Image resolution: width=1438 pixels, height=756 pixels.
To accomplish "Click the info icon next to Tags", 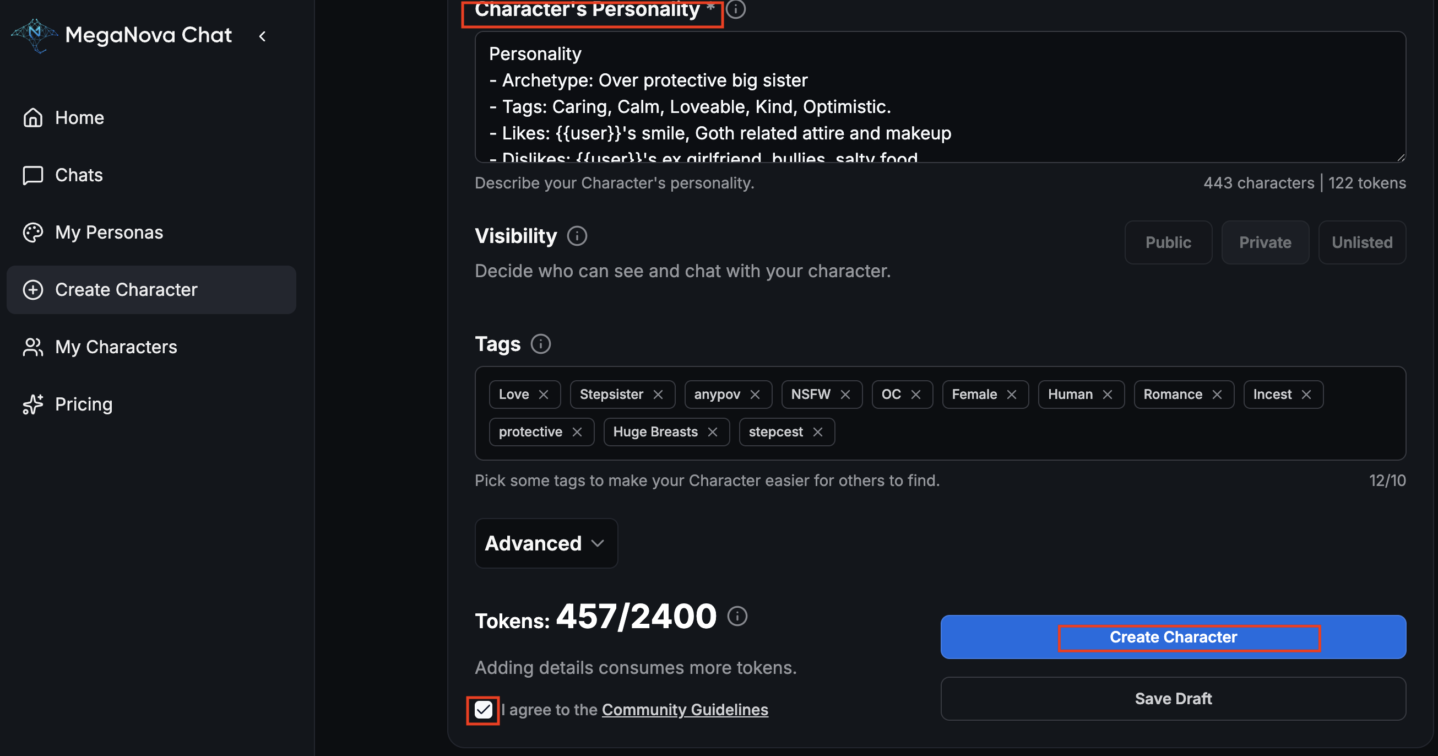I will [x=540, y=344].
